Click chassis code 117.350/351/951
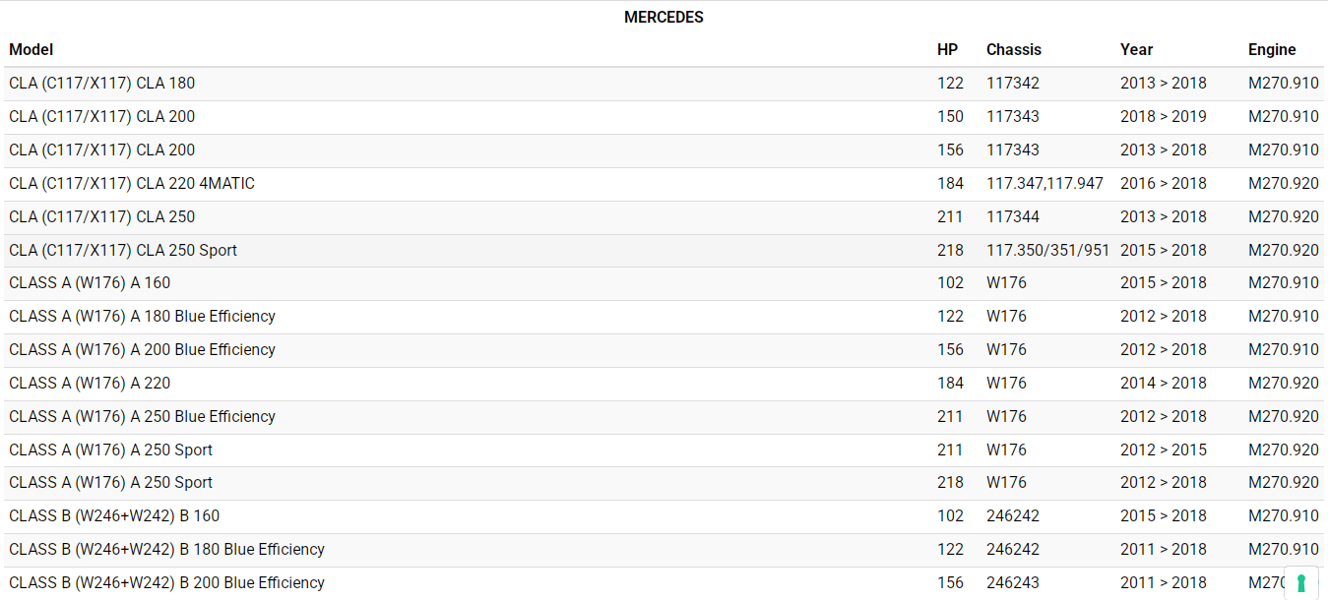Screen dimensions: 1328x600 click(1047, 250)
